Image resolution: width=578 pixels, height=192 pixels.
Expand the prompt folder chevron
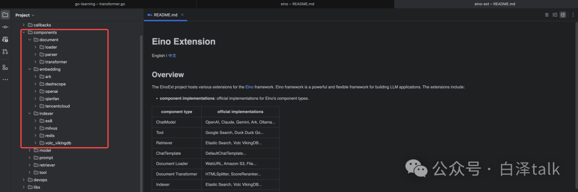pyautogui.click(x=30, y=157)
